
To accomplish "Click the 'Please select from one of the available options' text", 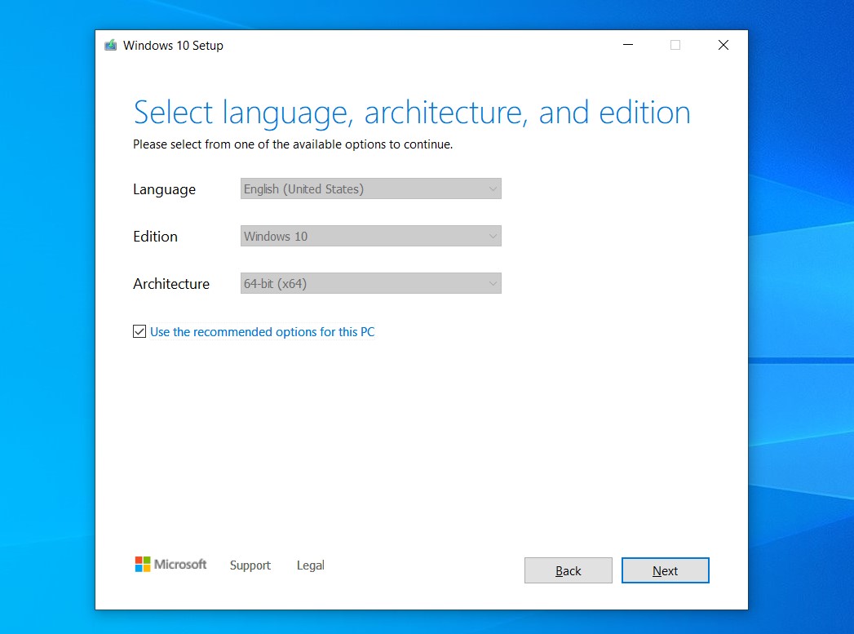I will tap(293, 144).
